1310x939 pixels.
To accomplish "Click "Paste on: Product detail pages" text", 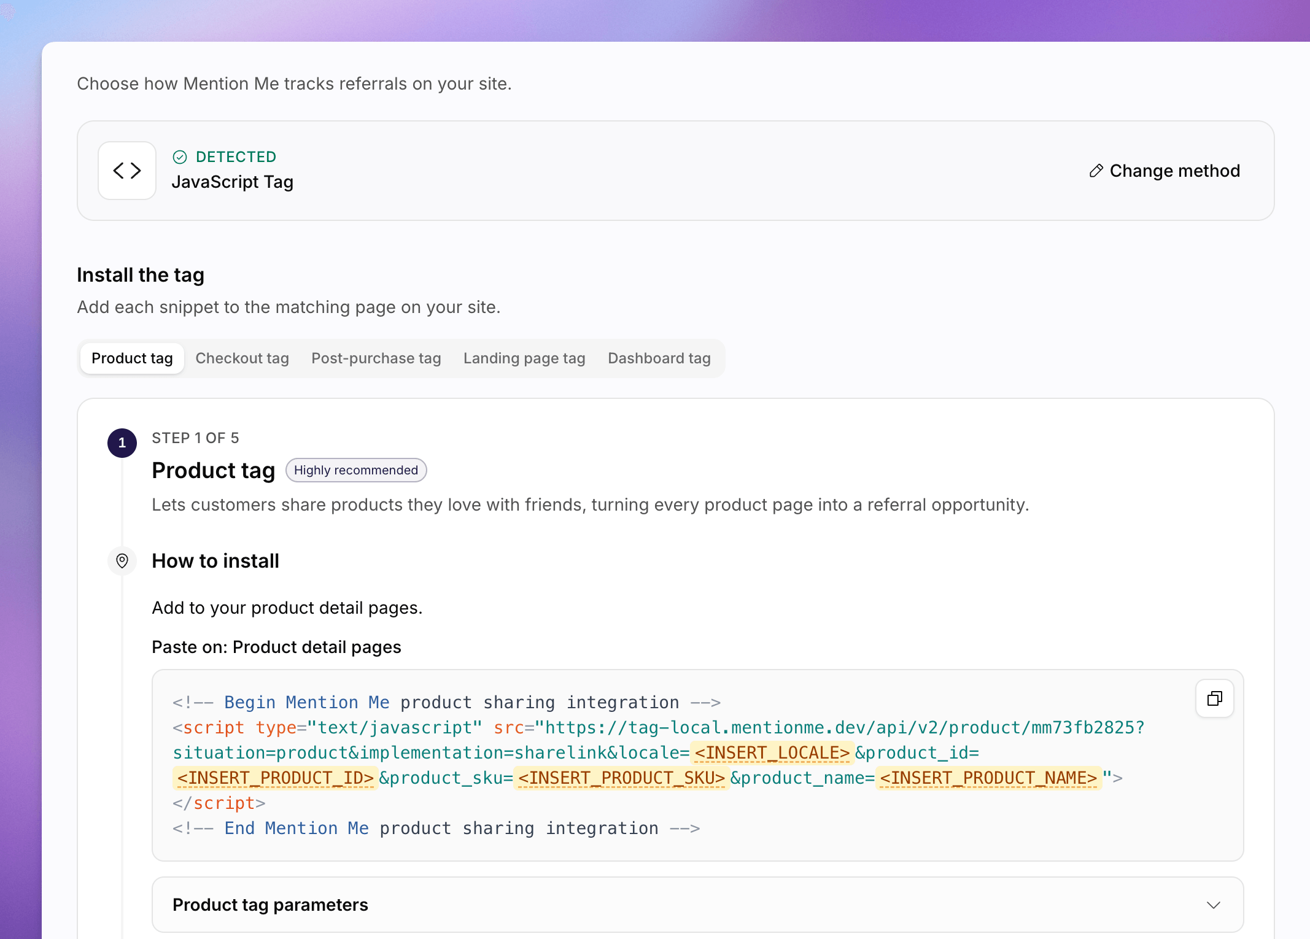I will click(276, 647).
